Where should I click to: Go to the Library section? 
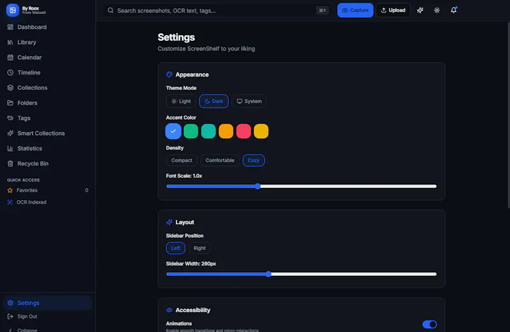[47, 42]
